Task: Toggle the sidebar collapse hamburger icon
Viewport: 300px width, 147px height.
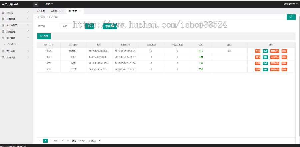Action: pos(36,4)
